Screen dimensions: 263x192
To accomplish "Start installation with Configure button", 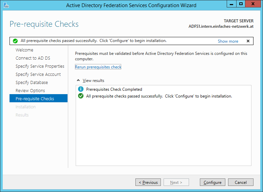I will pyautogui.click(x=212, y=182).
